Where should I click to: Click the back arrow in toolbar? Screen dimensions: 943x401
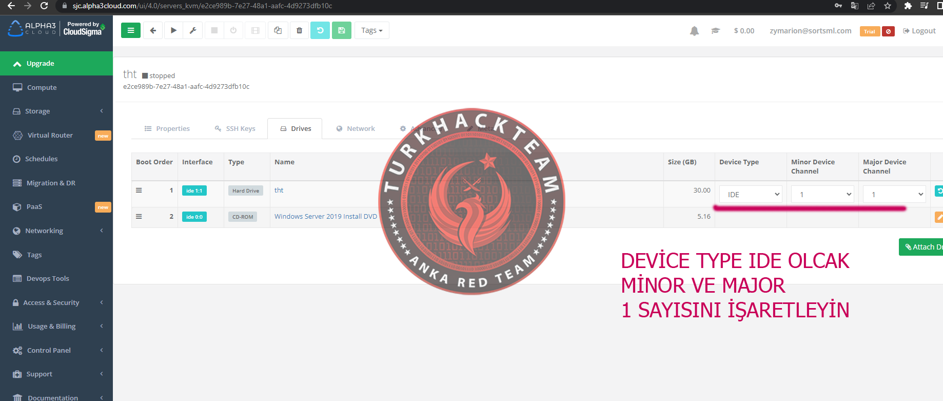153,30
